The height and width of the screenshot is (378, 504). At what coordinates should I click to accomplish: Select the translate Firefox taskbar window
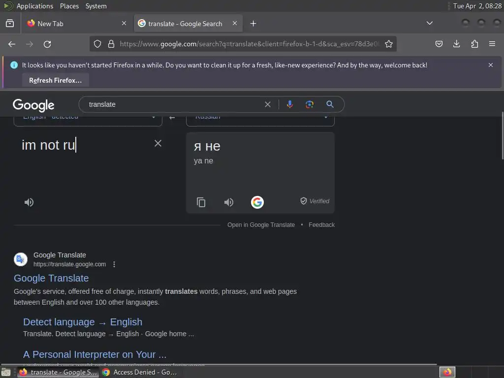pyautogui.click(x=58, y=372)
